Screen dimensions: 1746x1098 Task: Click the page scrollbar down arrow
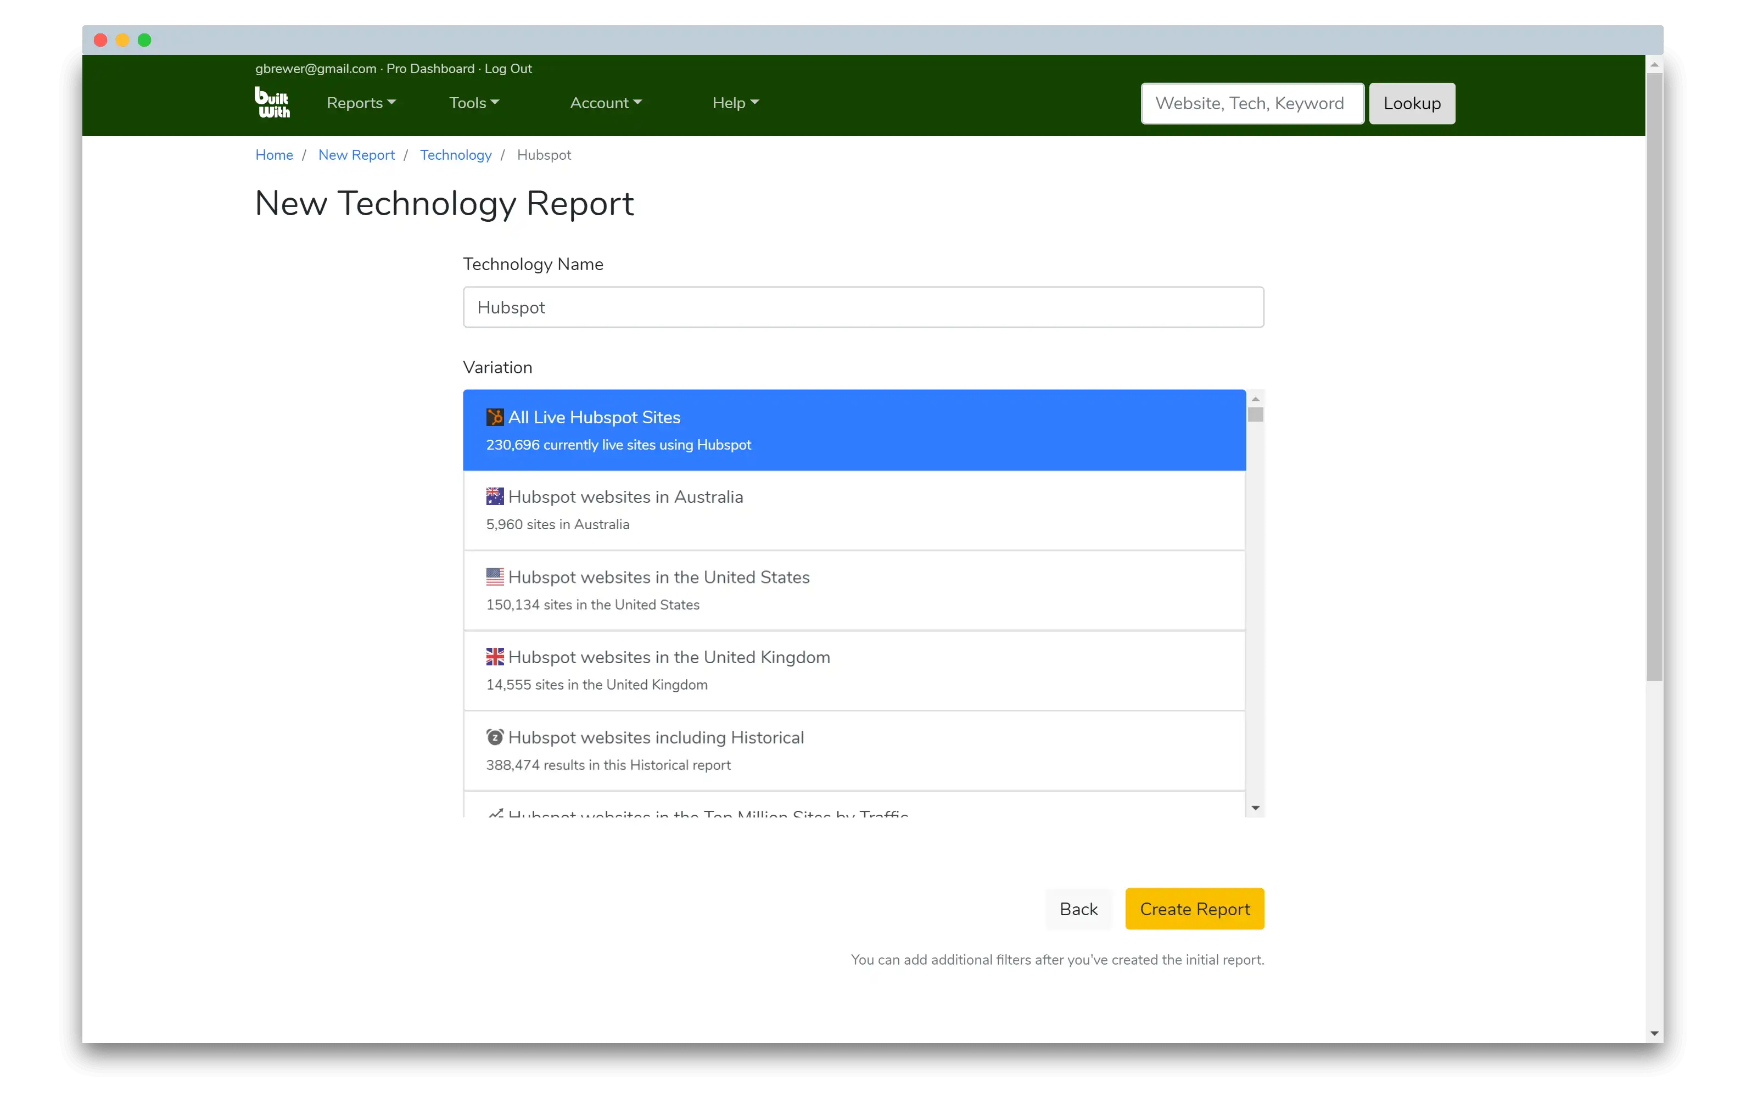(1654, 1033)
